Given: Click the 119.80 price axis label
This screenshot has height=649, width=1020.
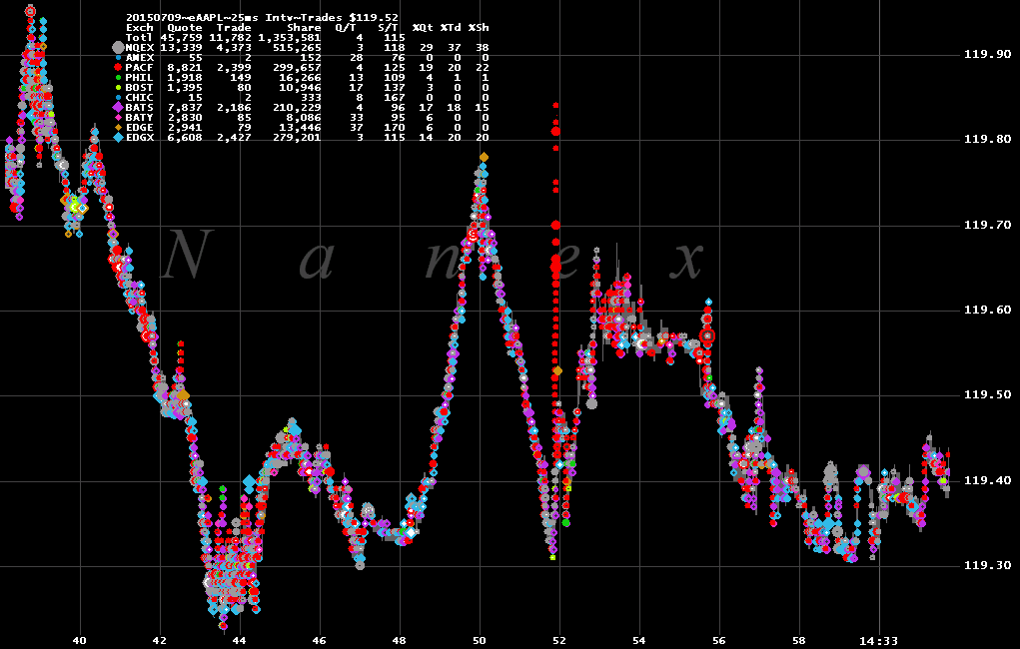Looking at the screenshot, I should (987, 139).
